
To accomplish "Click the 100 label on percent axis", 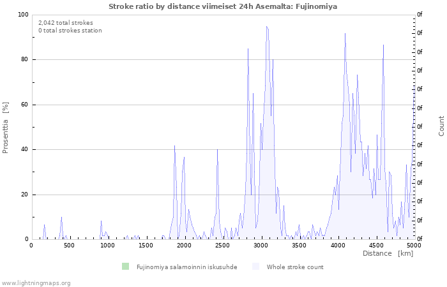I will pyautogui.click(x=23, y=15).
